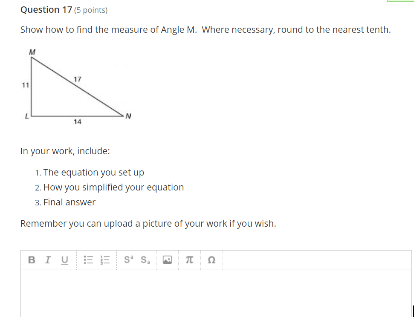
Task: Open the omega special characters picker
Action: coord(211,260)
